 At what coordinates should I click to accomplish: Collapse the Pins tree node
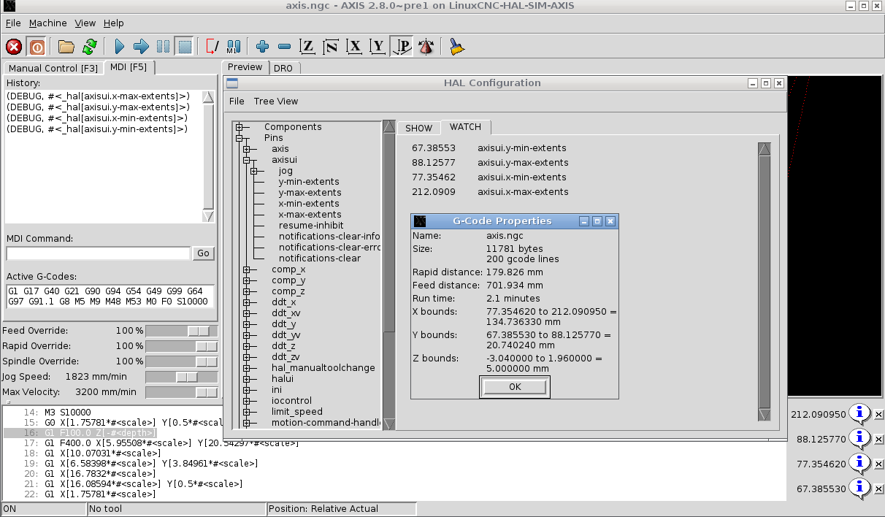239,138
